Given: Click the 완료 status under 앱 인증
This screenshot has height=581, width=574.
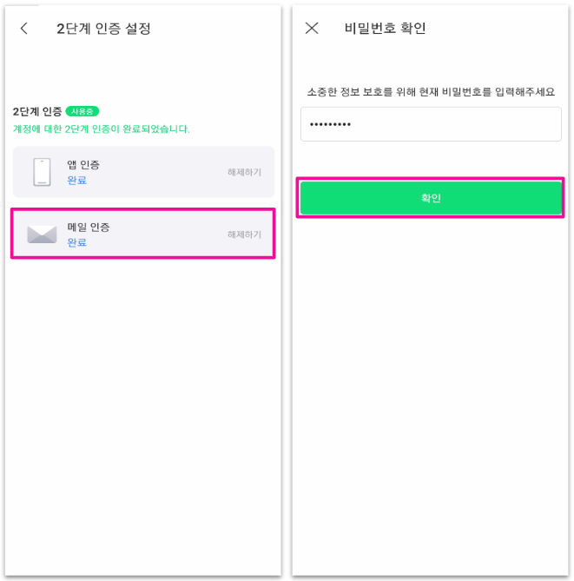Looking at the screenshot, I should [x=77, y=181].
